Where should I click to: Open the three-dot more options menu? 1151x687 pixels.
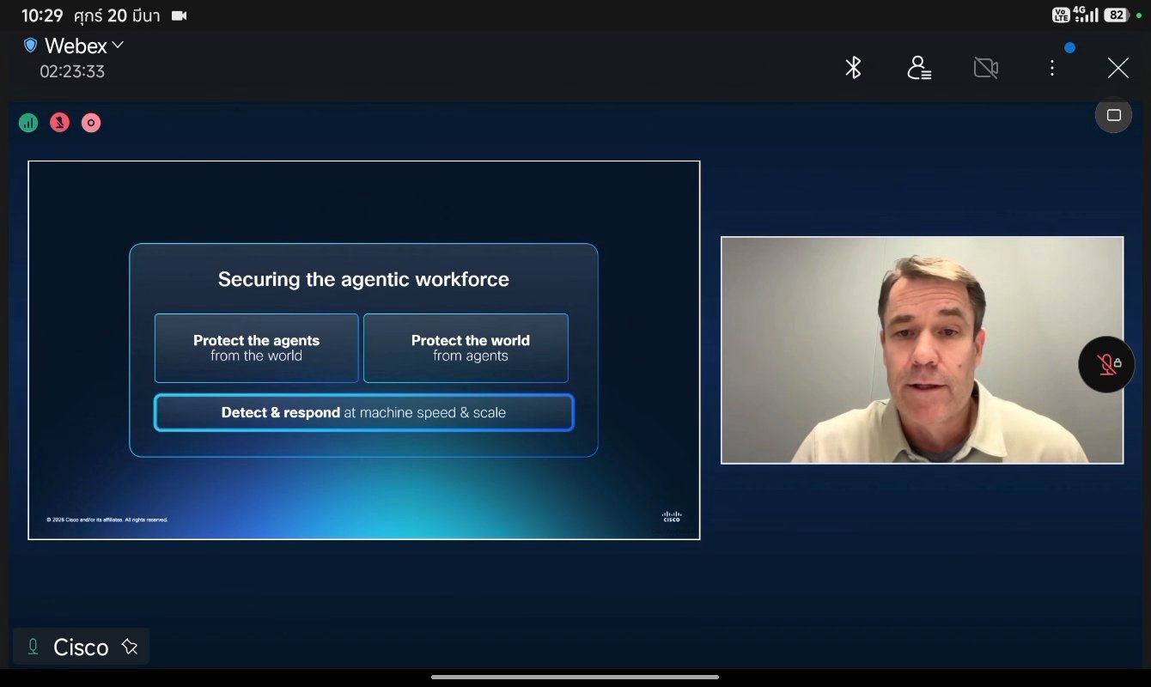pos(1051,68)
